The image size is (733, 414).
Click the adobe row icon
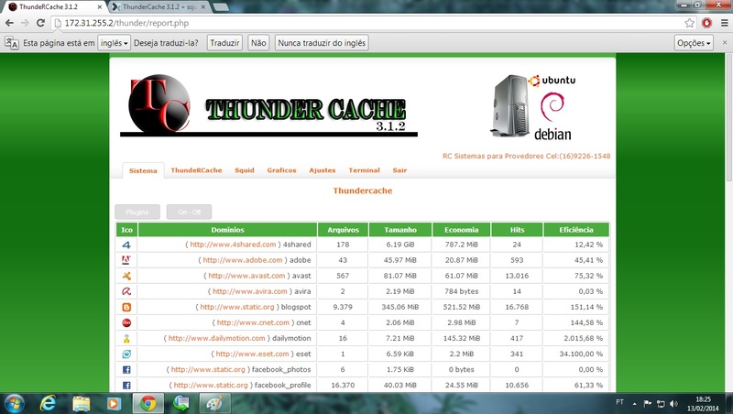click(x=126, y=260)
